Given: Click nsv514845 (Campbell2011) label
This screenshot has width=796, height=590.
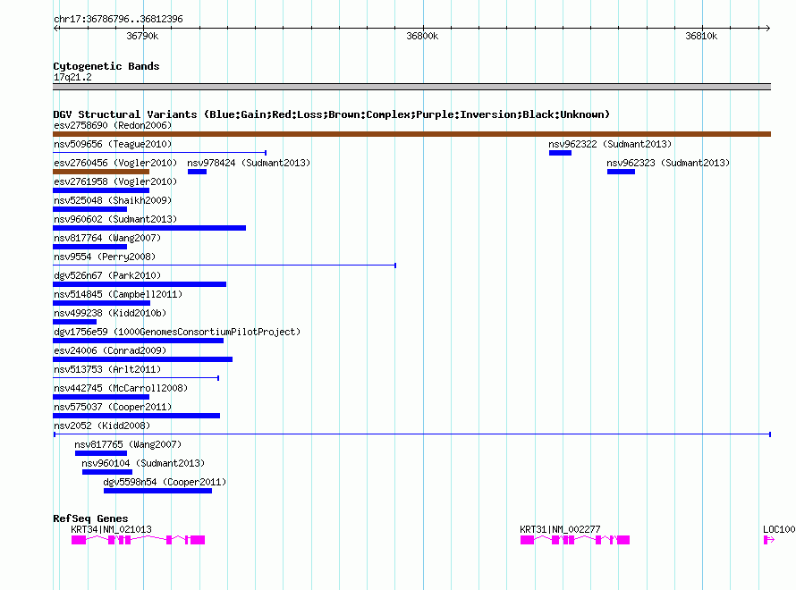Looking at the screenshot, I should (x=118, y=294).
